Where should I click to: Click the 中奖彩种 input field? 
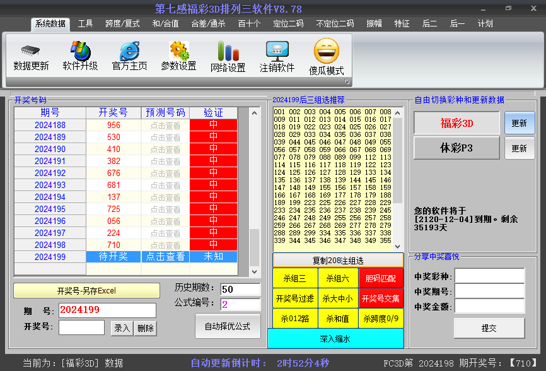pos(490,276)
